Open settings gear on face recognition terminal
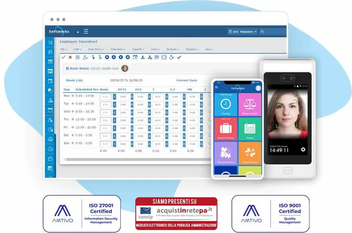352x233 pixels. click(x=303, y=149)
